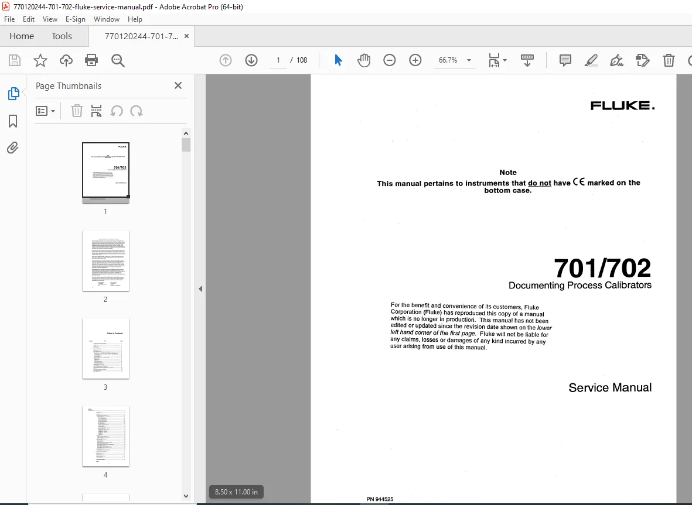Open the Window menu
Viewport: 692px width, 505px height.
click(107, 19)
